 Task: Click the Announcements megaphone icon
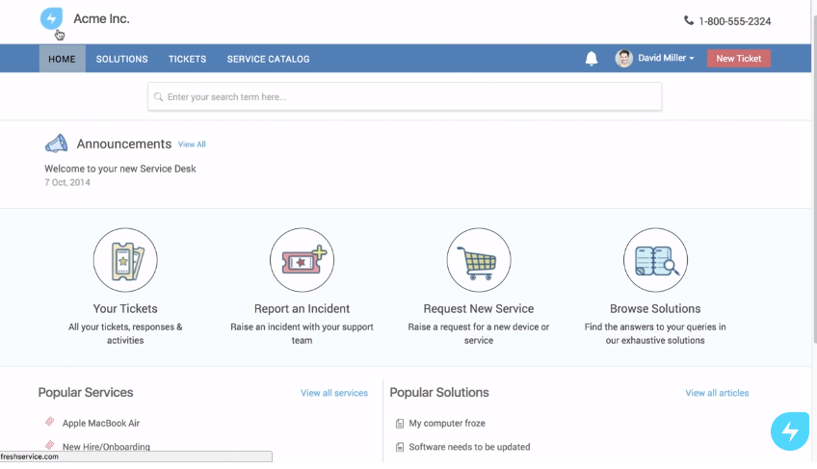[56, 143]
